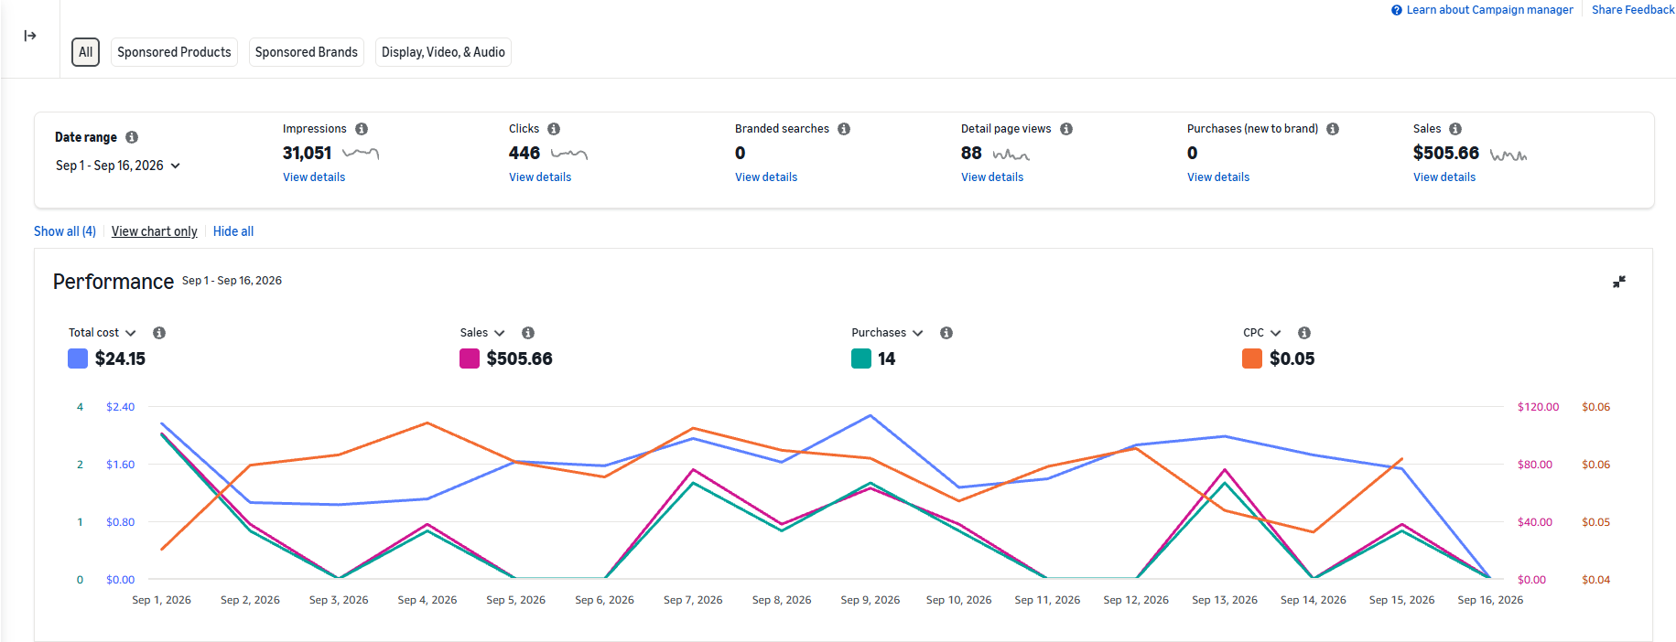The width and height of the screenshot is (1676, 642).
Task: Switch to Sponsored Products tab
Action: point(174,52)
